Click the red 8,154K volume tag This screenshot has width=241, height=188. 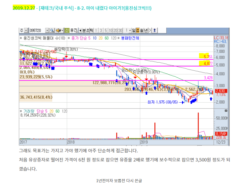[x=221, y=134]
